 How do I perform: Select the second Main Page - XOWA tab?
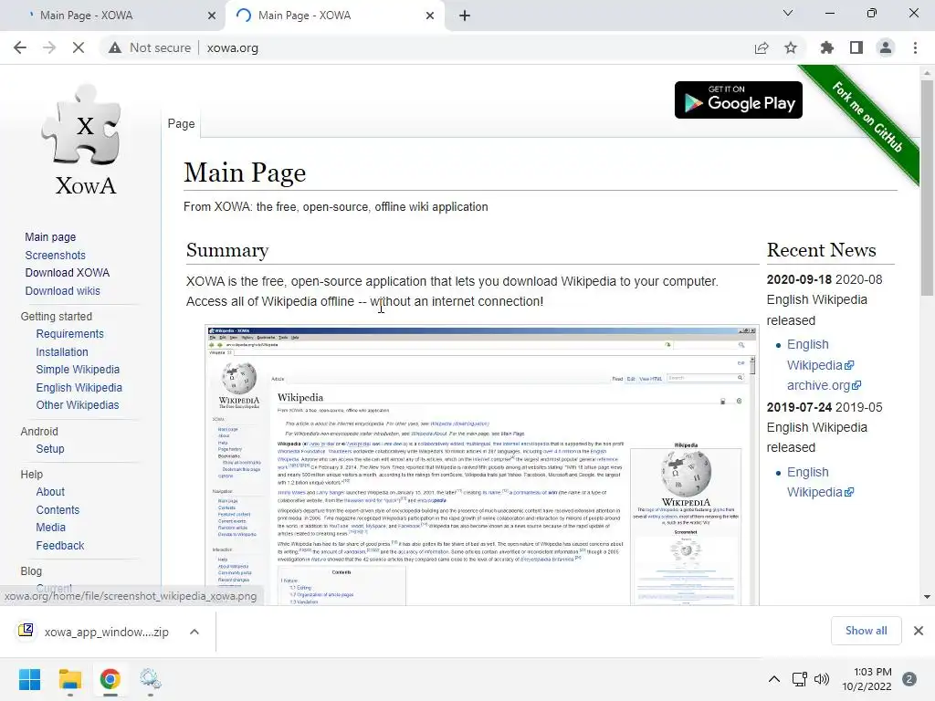[335, 16]
